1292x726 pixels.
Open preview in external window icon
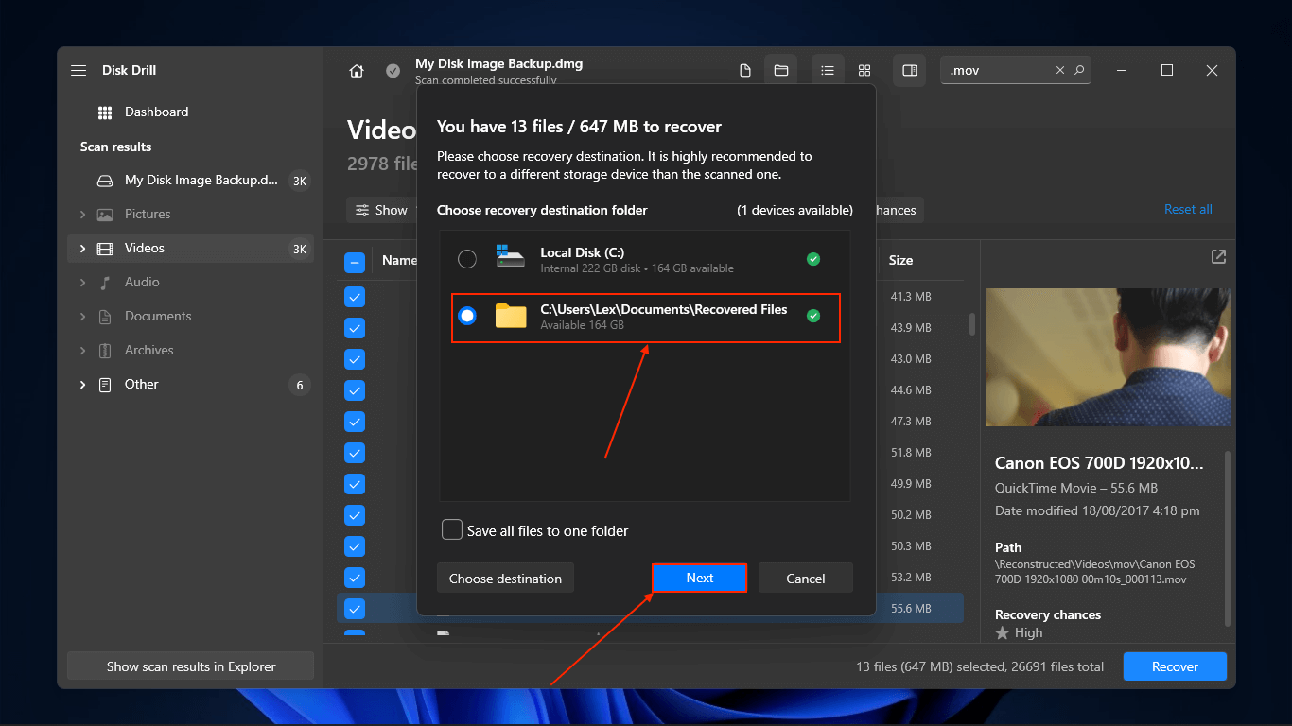(x=1218, y=257)
